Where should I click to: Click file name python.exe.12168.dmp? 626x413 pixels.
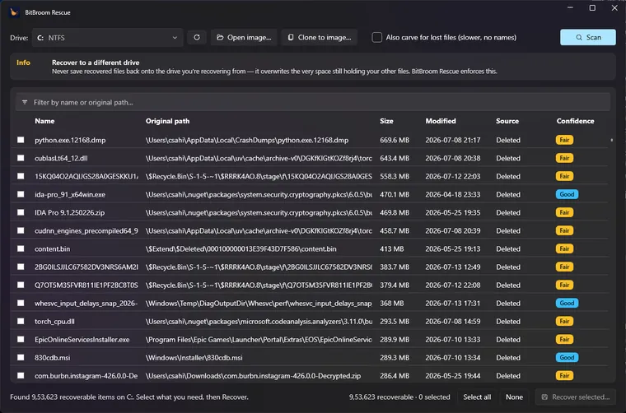[70, 140]
